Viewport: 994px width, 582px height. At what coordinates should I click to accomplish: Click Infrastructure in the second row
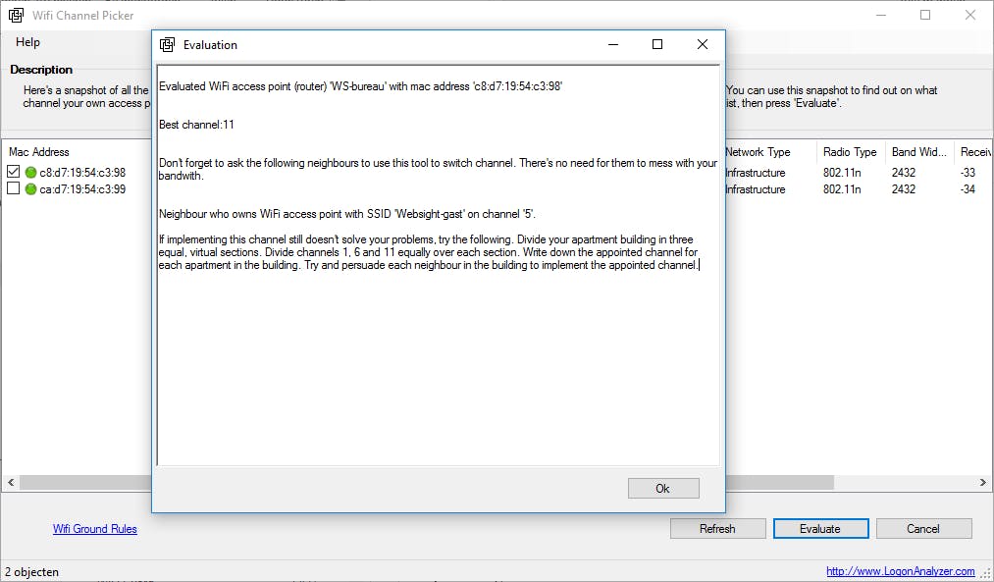pos(756,188)
